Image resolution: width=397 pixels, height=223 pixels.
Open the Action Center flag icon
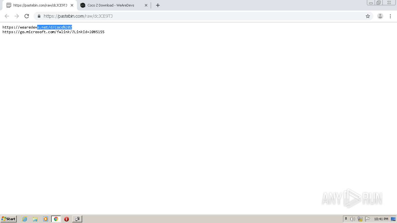click(x=368, y=219)
